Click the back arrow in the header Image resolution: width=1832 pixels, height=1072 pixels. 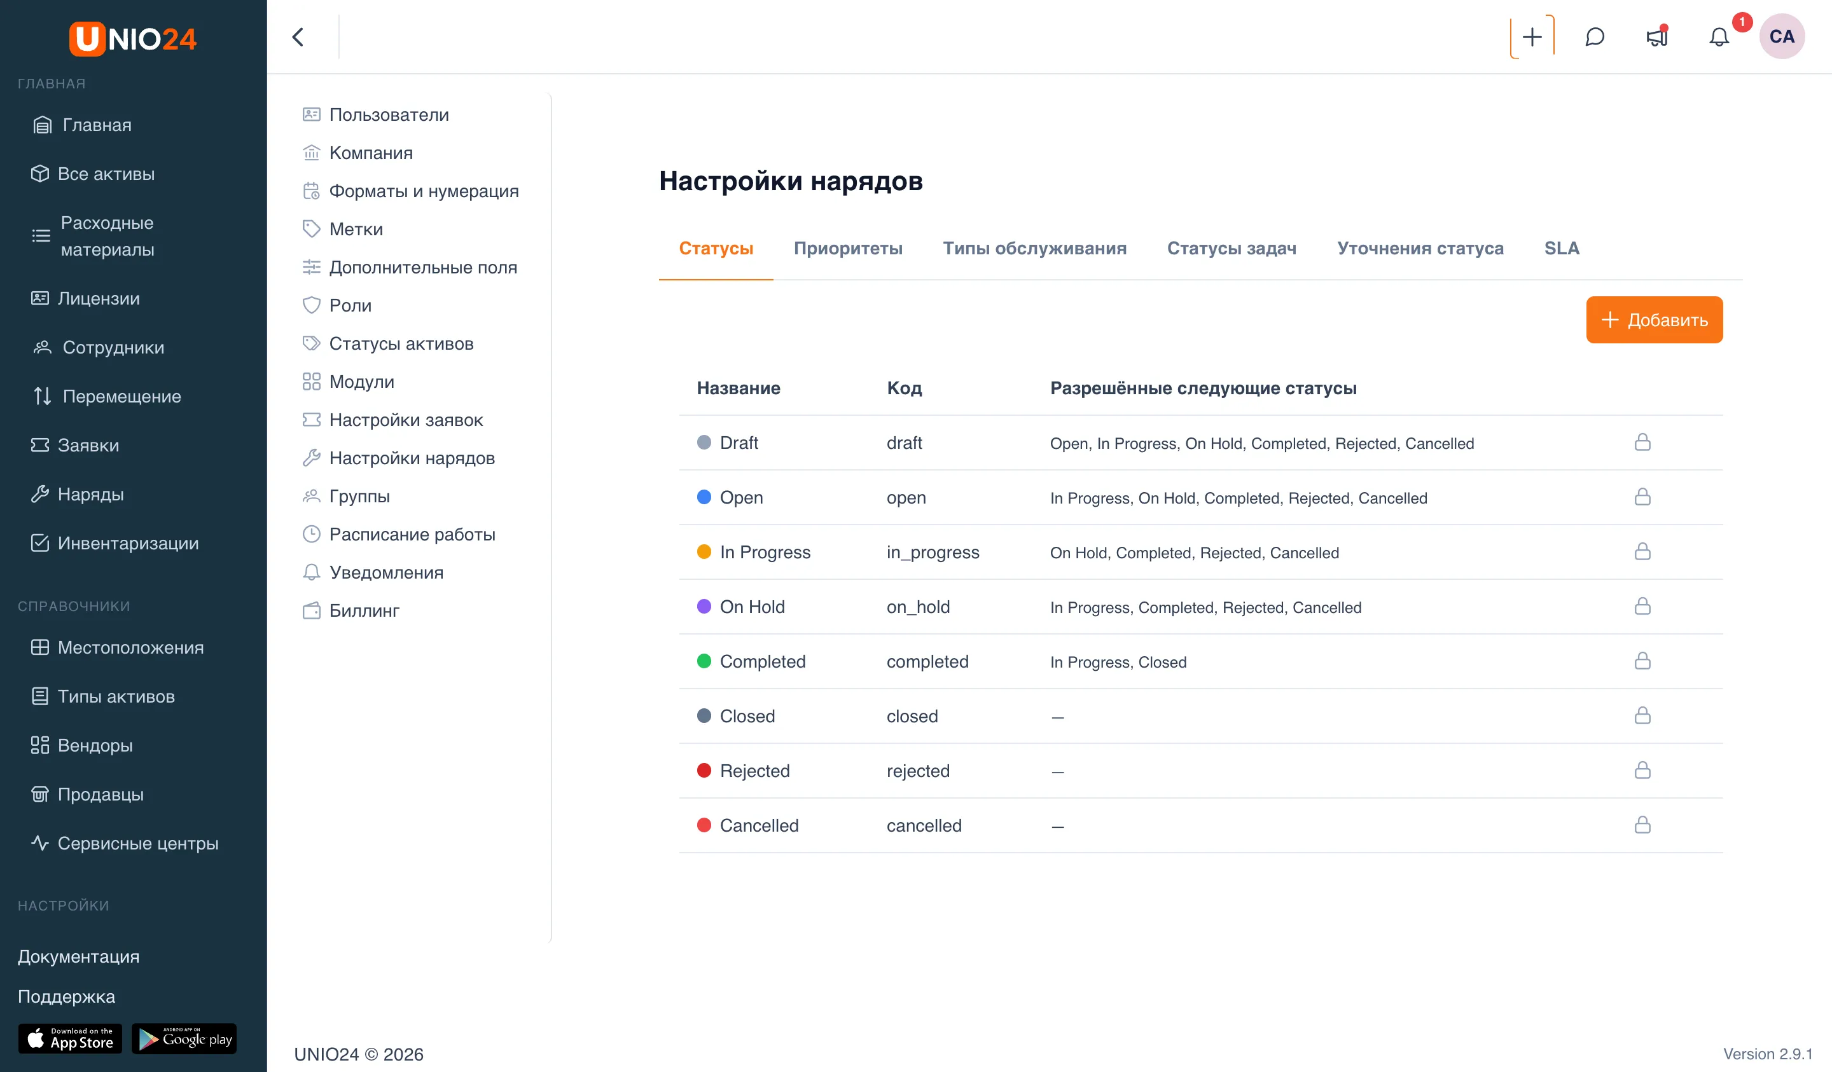click(x=298, y=37)
